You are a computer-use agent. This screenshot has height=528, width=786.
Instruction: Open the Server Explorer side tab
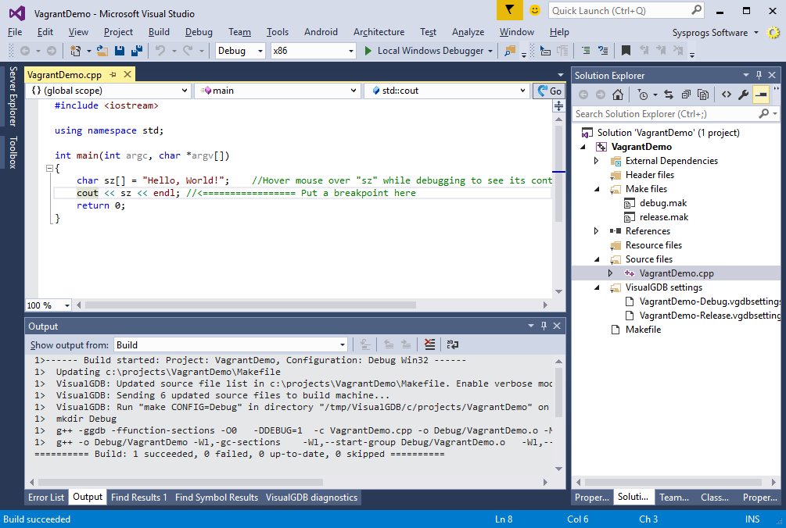(x=13, y=95)
